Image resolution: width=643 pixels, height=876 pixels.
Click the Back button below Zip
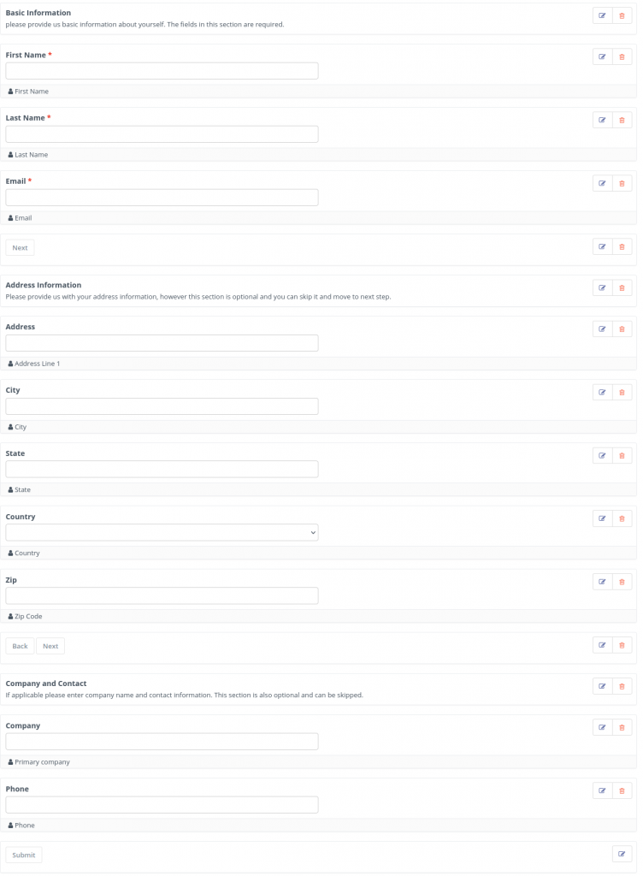pos(21,646)
